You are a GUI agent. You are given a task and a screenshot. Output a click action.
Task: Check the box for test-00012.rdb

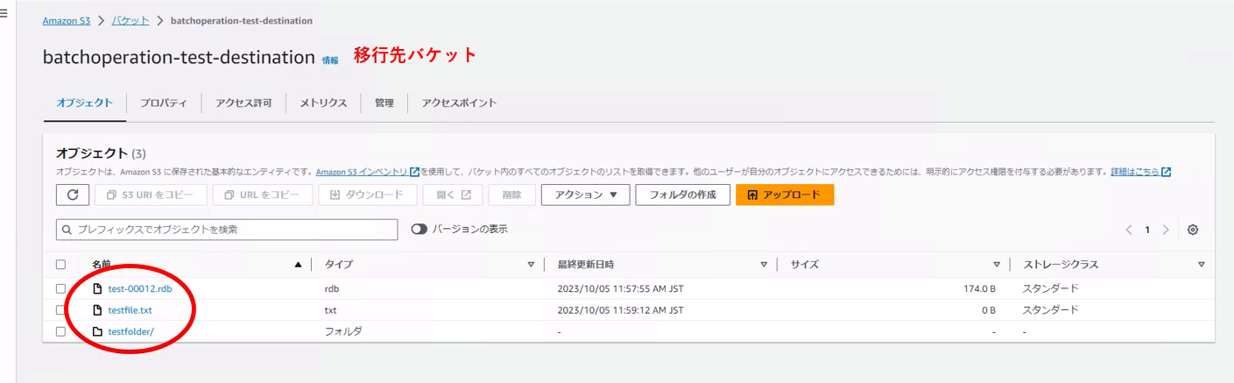pos(60,288)
